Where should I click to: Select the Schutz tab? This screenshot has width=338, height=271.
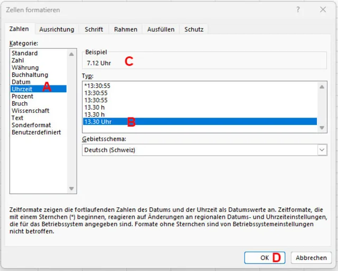(194, 30)
